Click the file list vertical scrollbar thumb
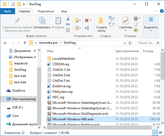 click(x=162, y=66)
